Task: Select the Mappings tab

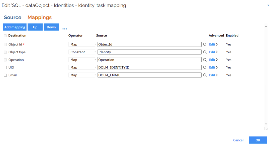Action: [x=39, y=17]
